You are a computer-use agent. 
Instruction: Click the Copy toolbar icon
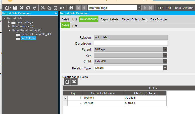coord(49,8)
